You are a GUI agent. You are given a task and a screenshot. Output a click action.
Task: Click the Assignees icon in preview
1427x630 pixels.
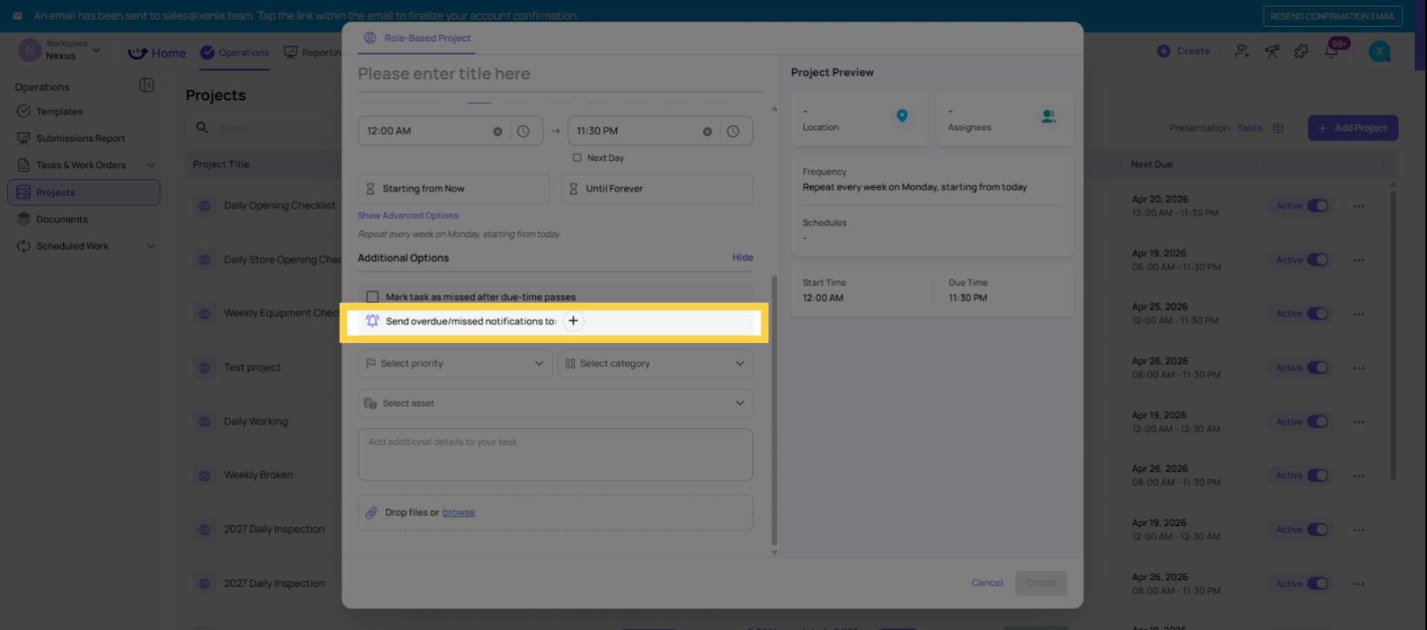(x=1049, y=116)
